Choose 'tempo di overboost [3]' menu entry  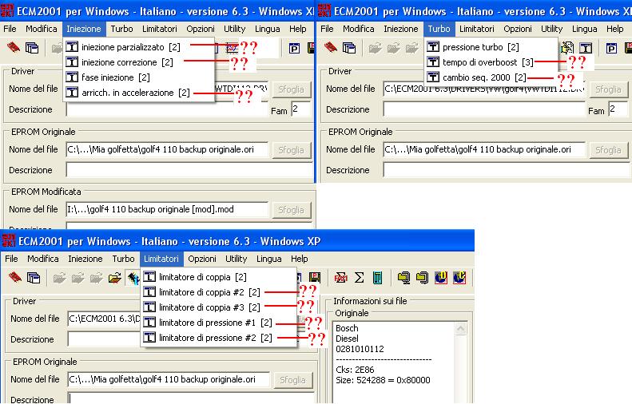pos(491,62)
